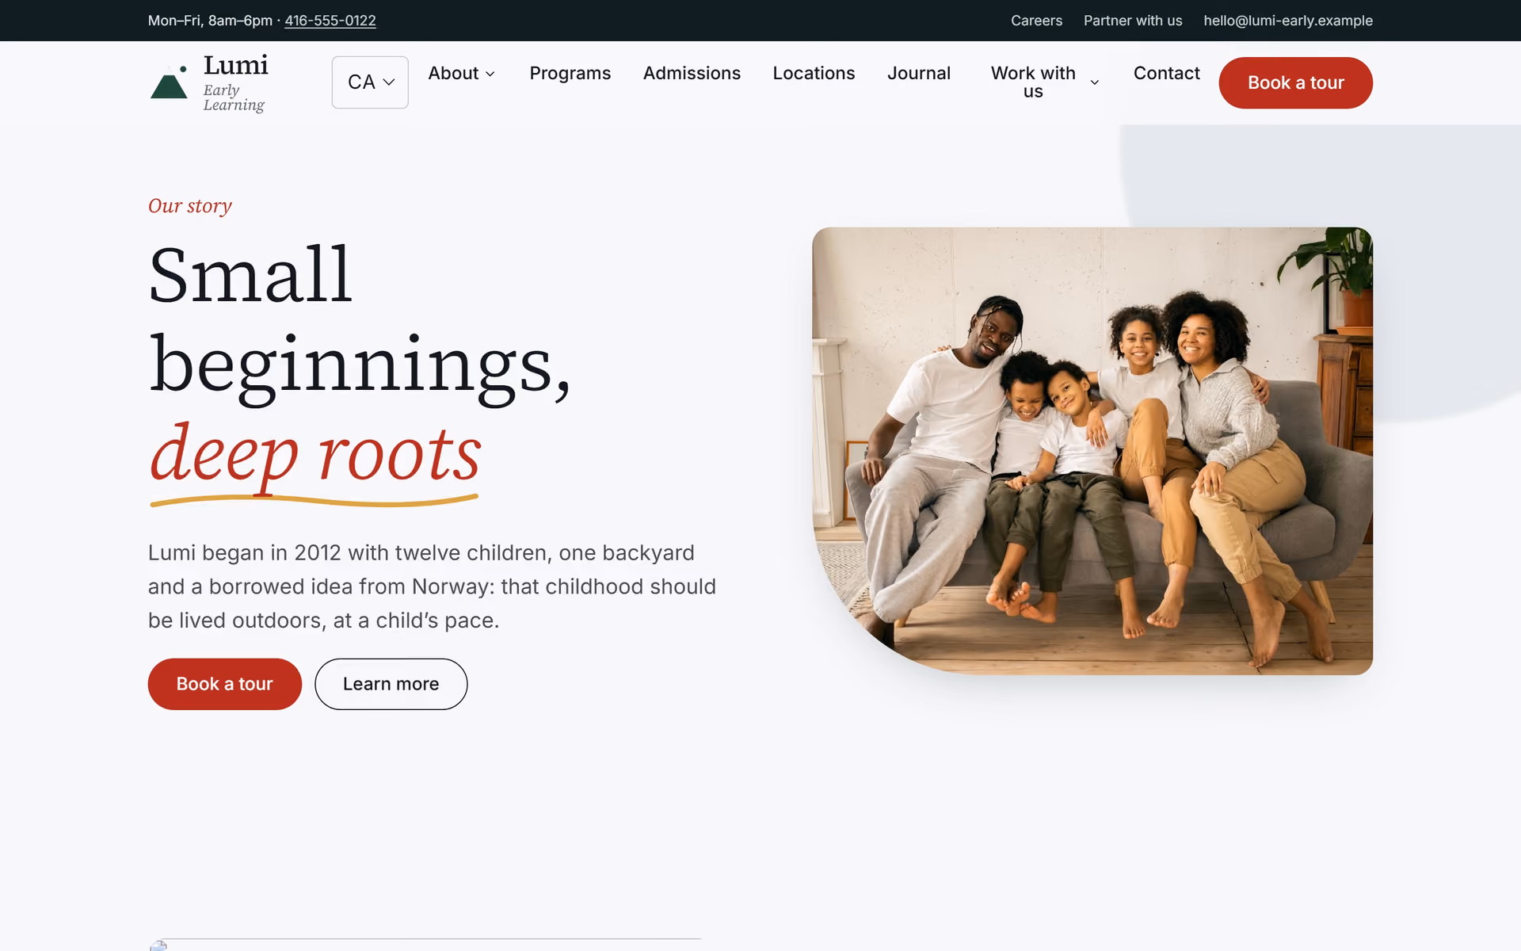Image resolution: width=1521 pixels, height=951 pixels.
Task: Expand the Work with us submenu chevron
Action: click(x=1095, y=82)
